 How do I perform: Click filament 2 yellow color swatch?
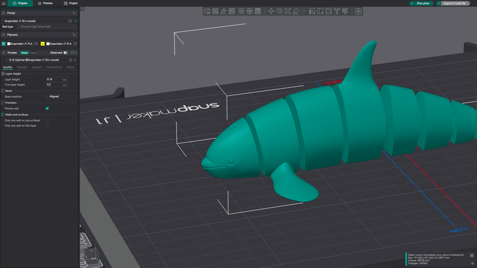click(43, 44)
